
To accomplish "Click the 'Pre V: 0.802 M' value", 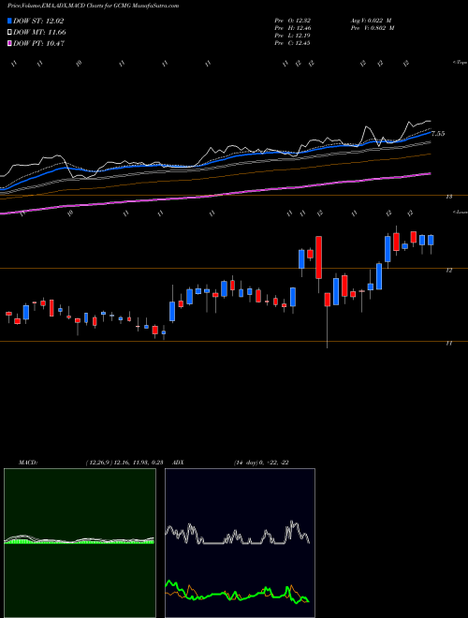I will point(373,28).
